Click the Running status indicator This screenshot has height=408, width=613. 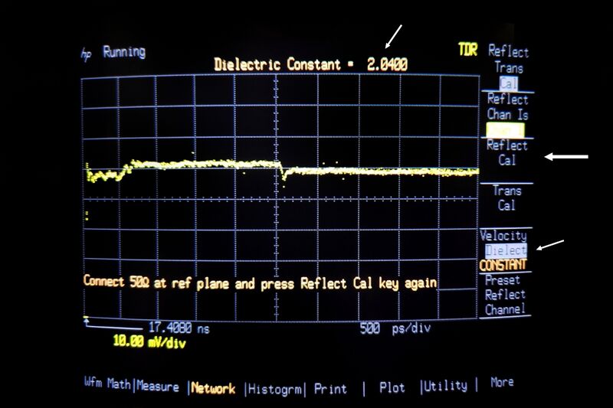[123, 52]
